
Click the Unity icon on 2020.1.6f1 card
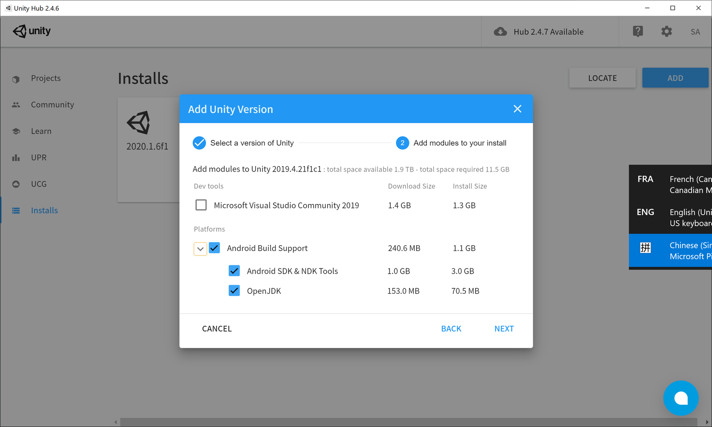coord(139,123)
